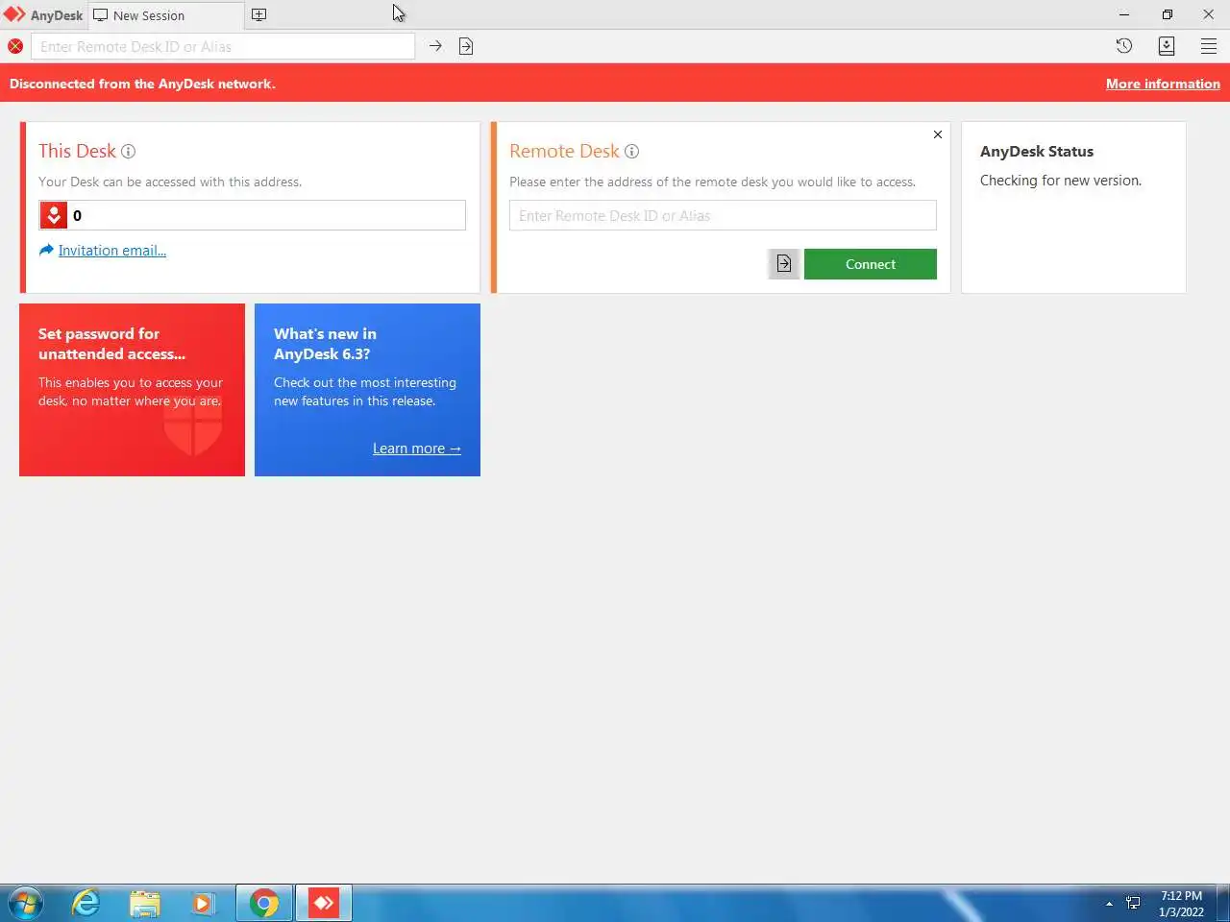Click the red disconnected status icon

(x=15, y=46)
